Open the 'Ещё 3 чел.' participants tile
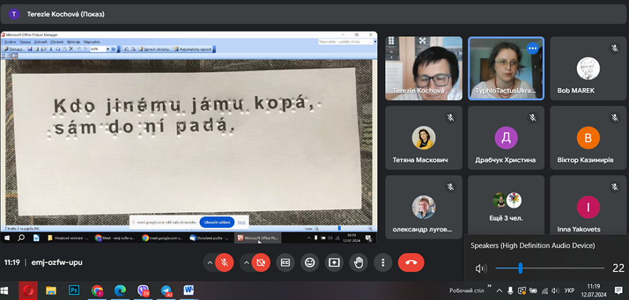Screen dimensions: 629x300 pos(506,206)
